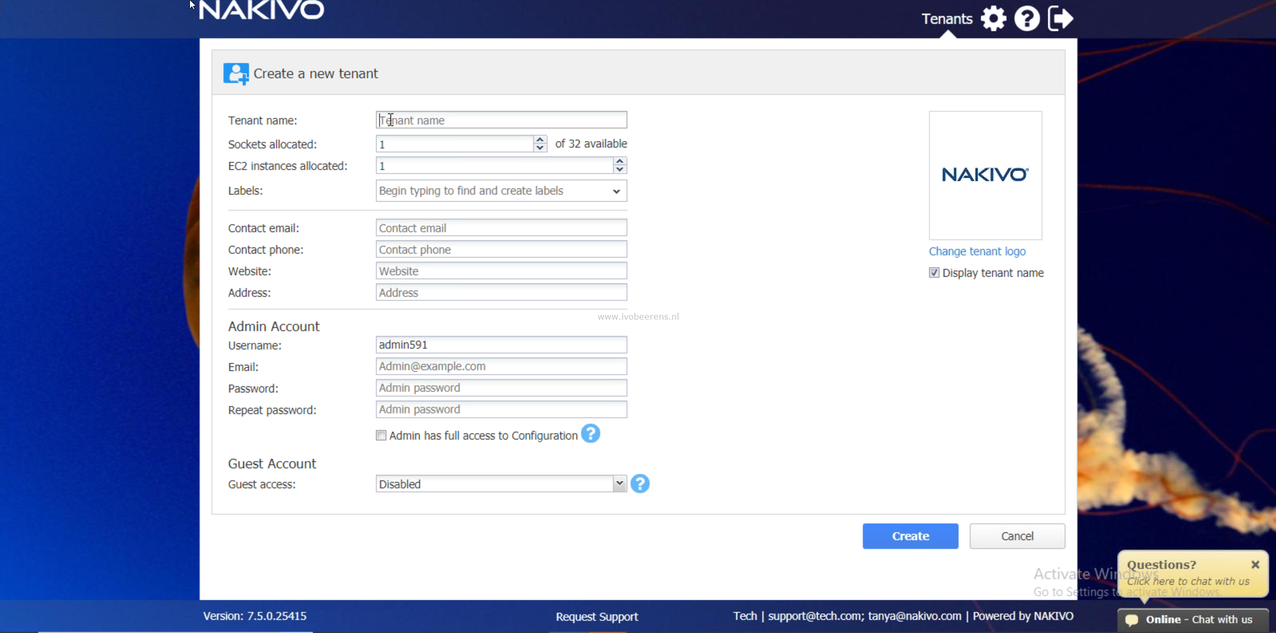Click the Username field containing admin591
Screen dimensions: 1276x633
tap(501, 345)
